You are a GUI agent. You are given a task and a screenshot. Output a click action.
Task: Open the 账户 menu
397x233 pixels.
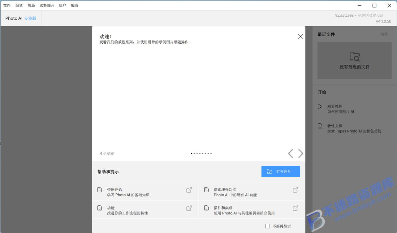tap(63, 5)
